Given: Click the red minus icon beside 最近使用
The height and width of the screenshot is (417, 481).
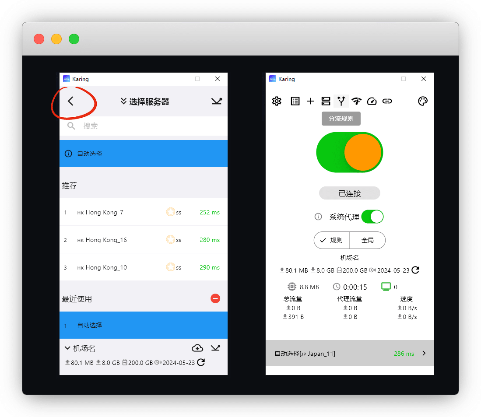Looking at the screenshot, I should (x=215, y=299).
